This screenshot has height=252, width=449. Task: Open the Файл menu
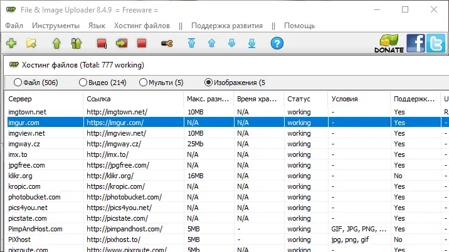click(14, 26)
